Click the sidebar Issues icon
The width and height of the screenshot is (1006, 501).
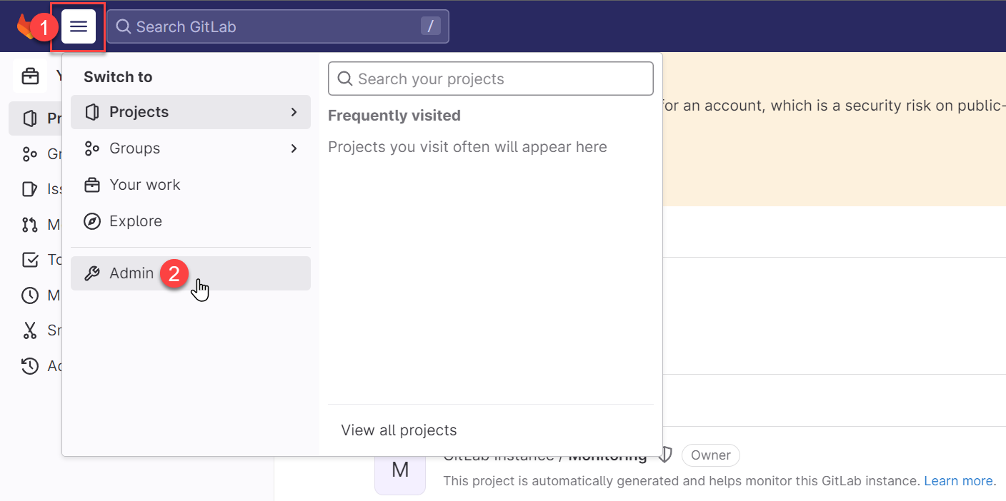(x=30, y=189)
